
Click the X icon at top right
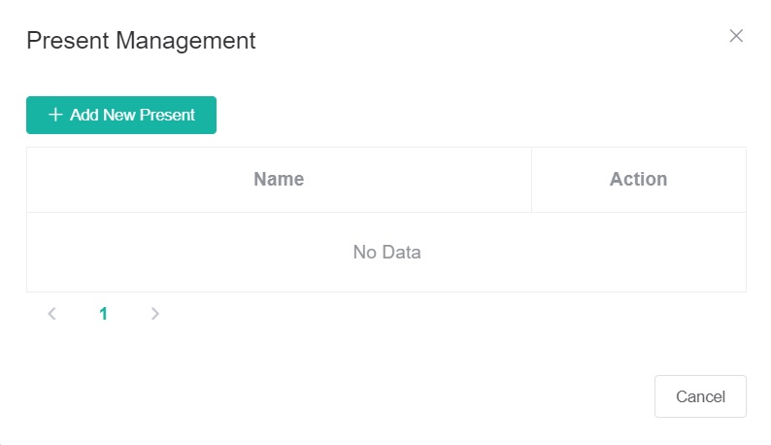point(736,36)
